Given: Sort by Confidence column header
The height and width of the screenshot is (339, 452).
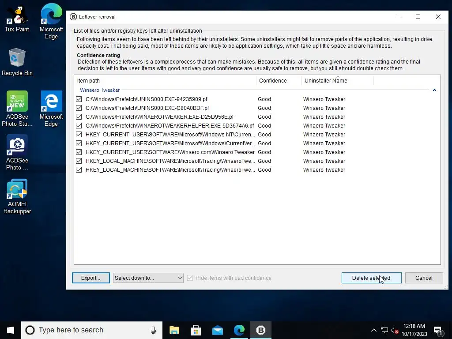Looking at the screenshot, I should click(279, 81).
